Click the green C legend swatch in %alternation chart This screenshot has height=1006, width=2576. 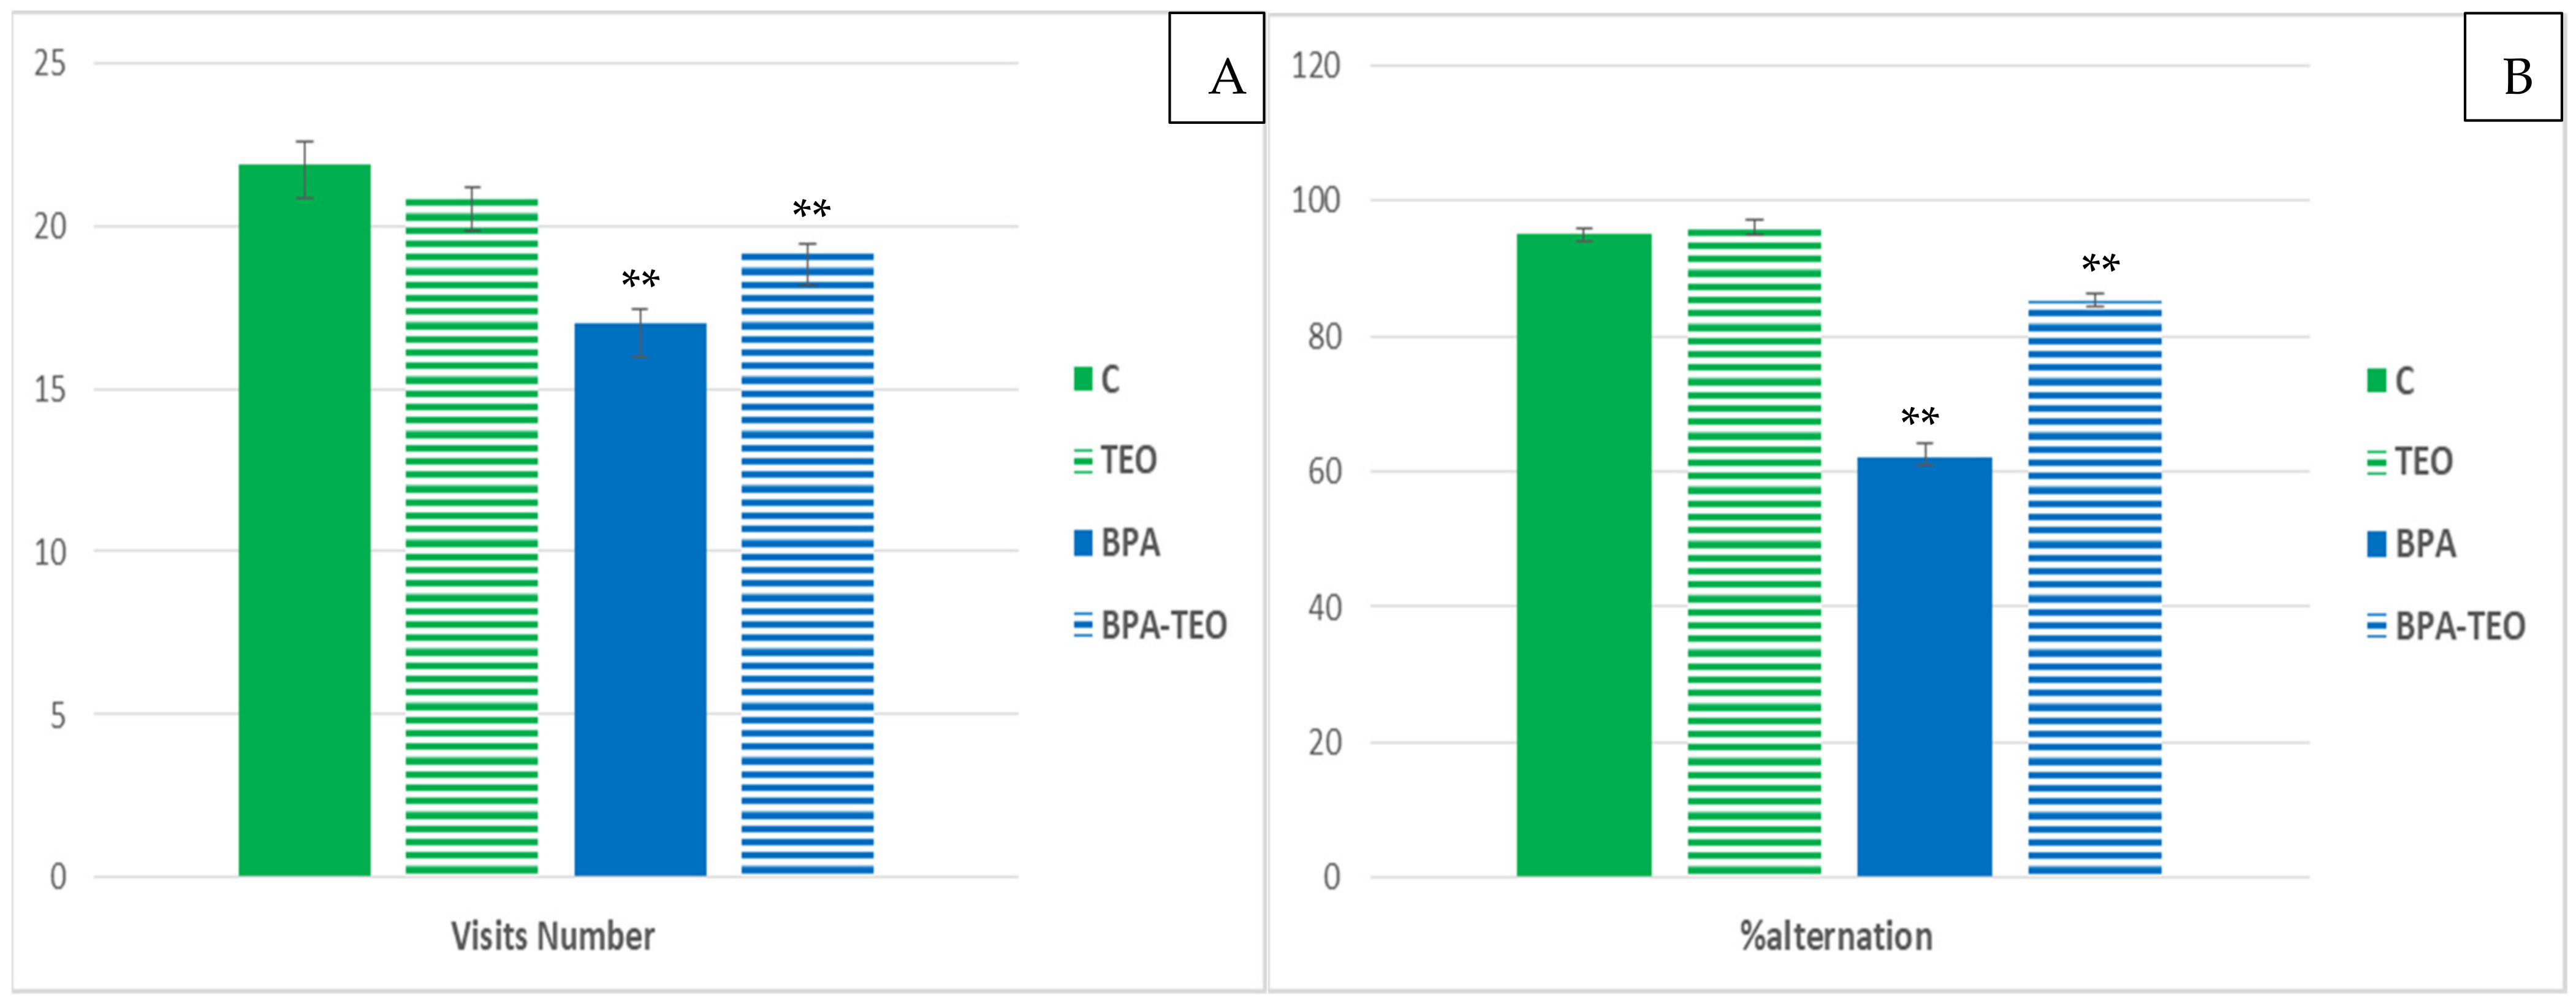tap(2377, 380)
